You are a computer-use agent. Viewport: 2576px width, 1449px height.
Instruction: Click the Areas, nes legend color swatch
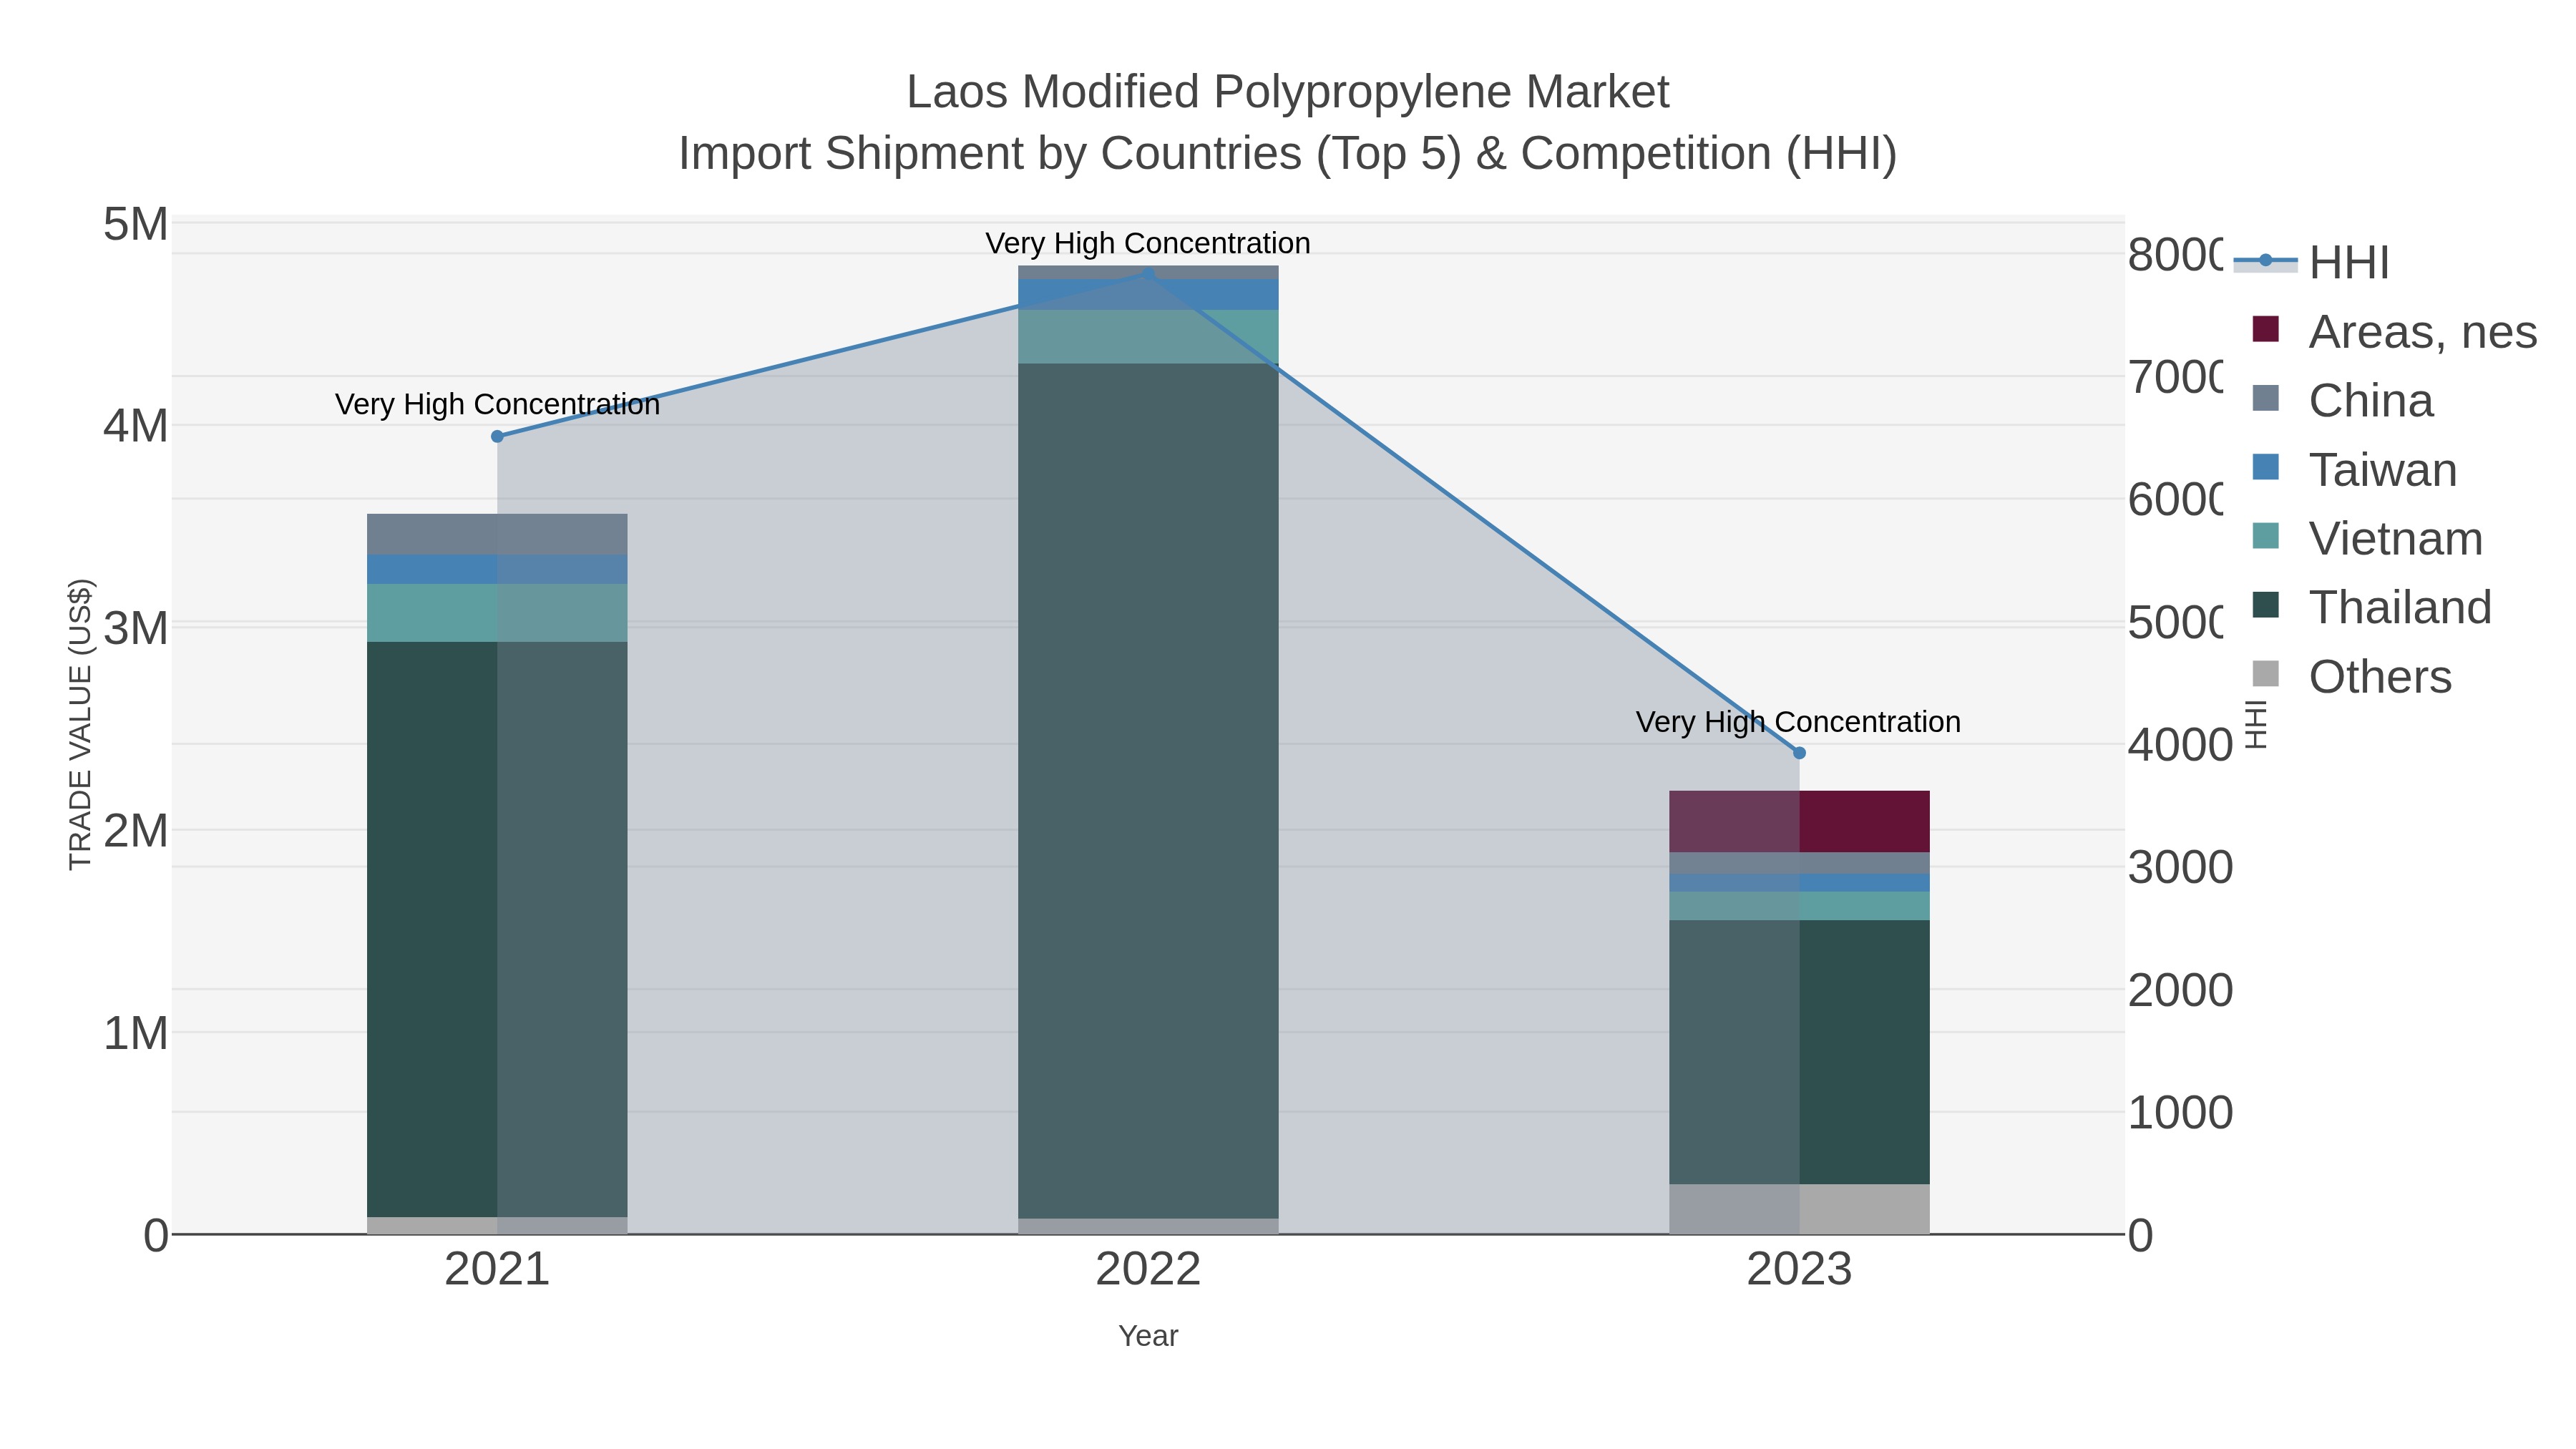point(2265,329)
